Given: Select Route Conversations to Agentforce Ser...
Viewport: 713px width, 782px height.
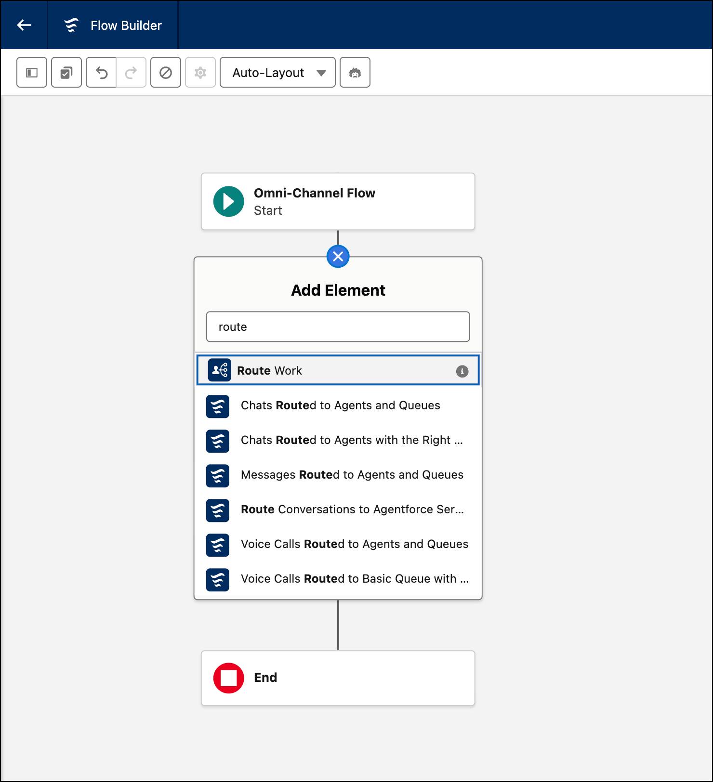Looking at the screenshot, I should click(338, 509).
